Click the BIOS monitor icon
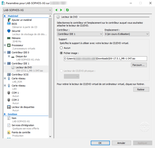This screenshot has width=155, height=148. (x=9, y=24)
